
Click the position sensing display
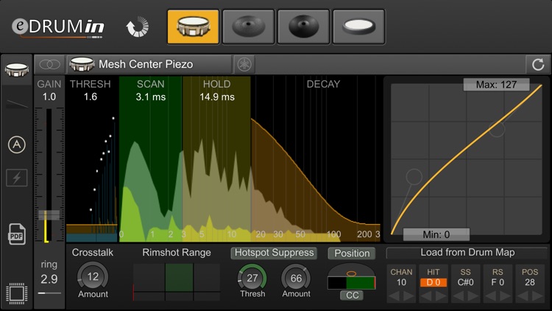pos(351,277)
